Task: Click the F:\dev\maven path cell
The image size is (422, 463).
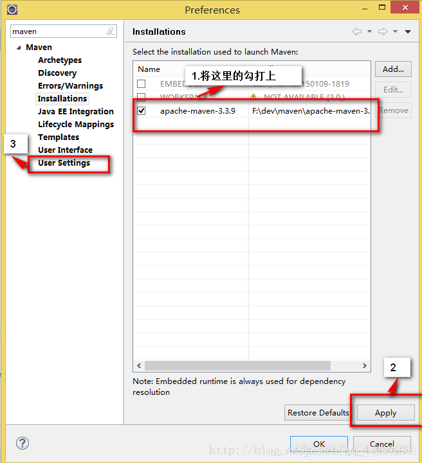Action: pyautogui.click(x=311, y=111)
